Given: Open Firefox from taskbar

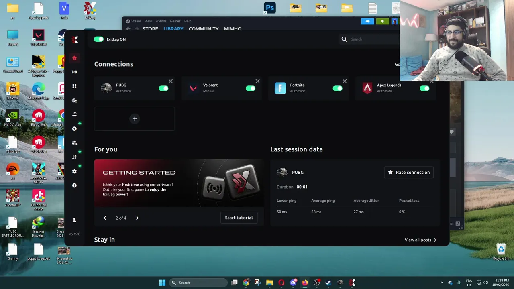Looking at the screenshot, I should tap(305, 283).
